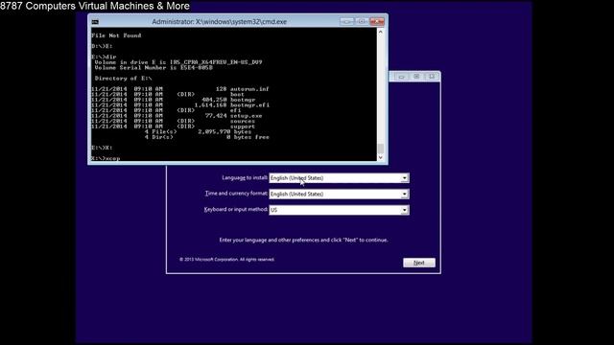This screenshot has height=345, width=614.
Task: Click the cmd vertical scrollbar thumb
Action: tap(380, 149)
